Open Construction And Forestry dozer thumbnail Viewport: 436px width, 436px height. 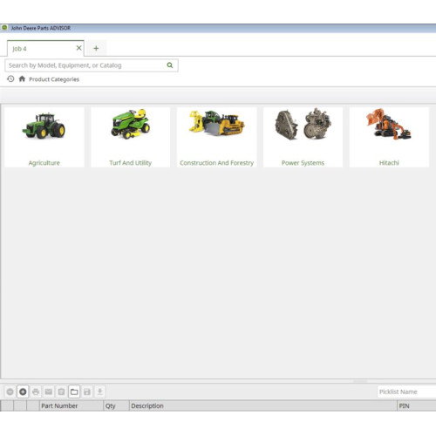[x=217, y=123]
